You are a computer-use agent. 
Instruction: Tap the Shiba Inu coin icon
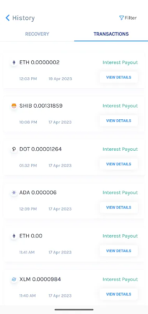pos(14,106)
